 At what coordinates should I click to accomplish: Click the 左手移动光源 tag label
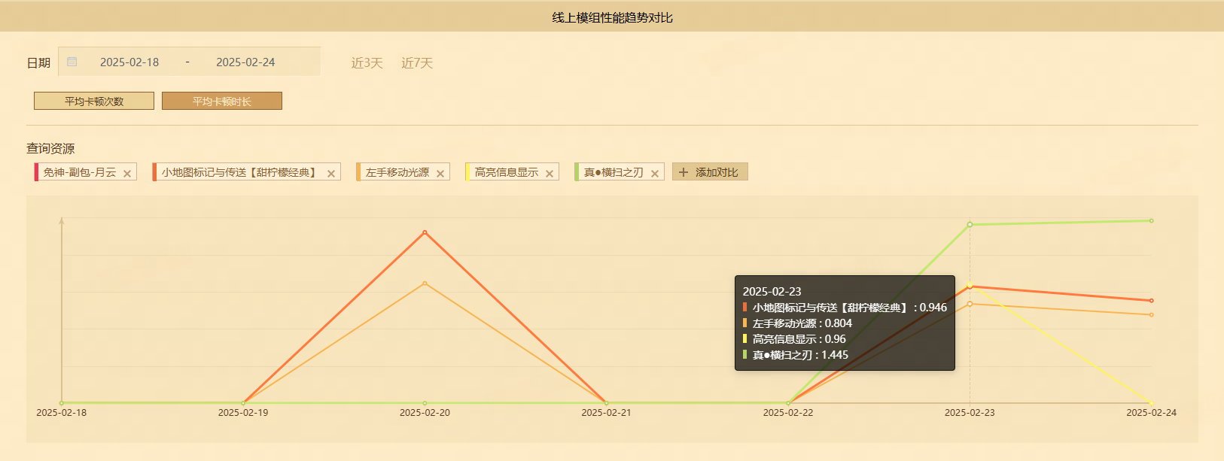pyautogui.click(x=397, y=172)
